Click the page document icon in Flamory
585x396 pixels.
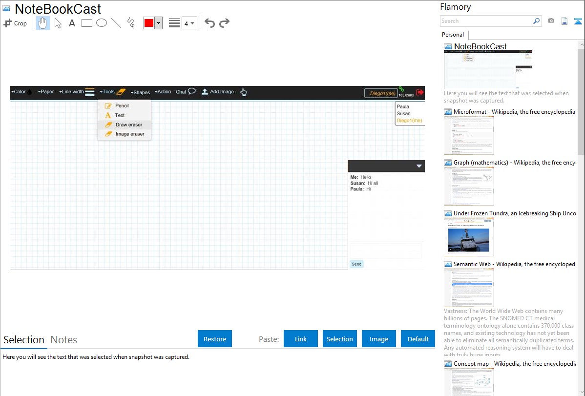564,21
